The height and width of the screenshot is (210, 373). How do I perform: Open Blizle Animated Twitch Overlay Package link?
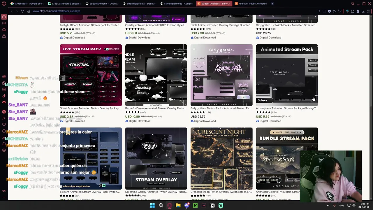[x=221, y=25]
